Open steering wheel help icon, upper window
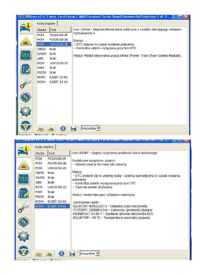Image resolution: width=206 pixels, height=275 pixels. pos(25,125)
